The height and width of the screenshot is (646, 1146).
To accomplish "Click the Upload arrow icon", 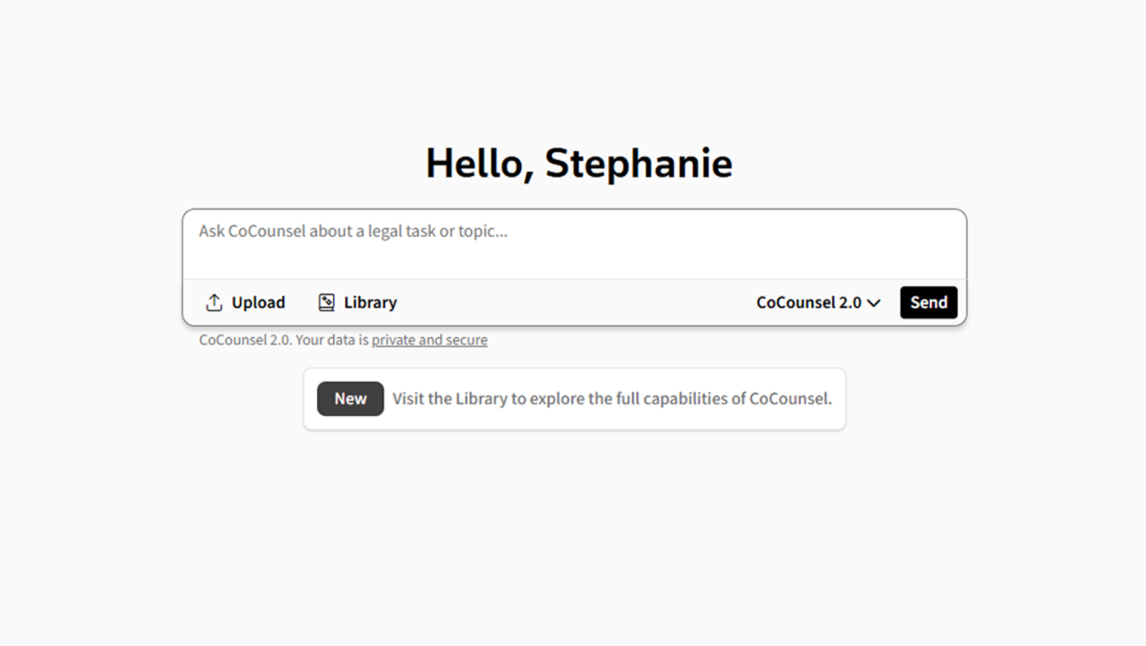I will coord(214,302).
